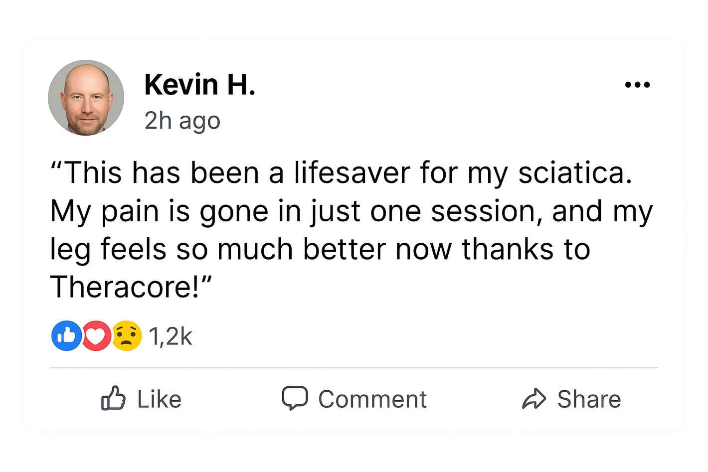Click Kevin H.'s profile picture
The width and height of the screenshot is (708, 472).
point(86,98)
